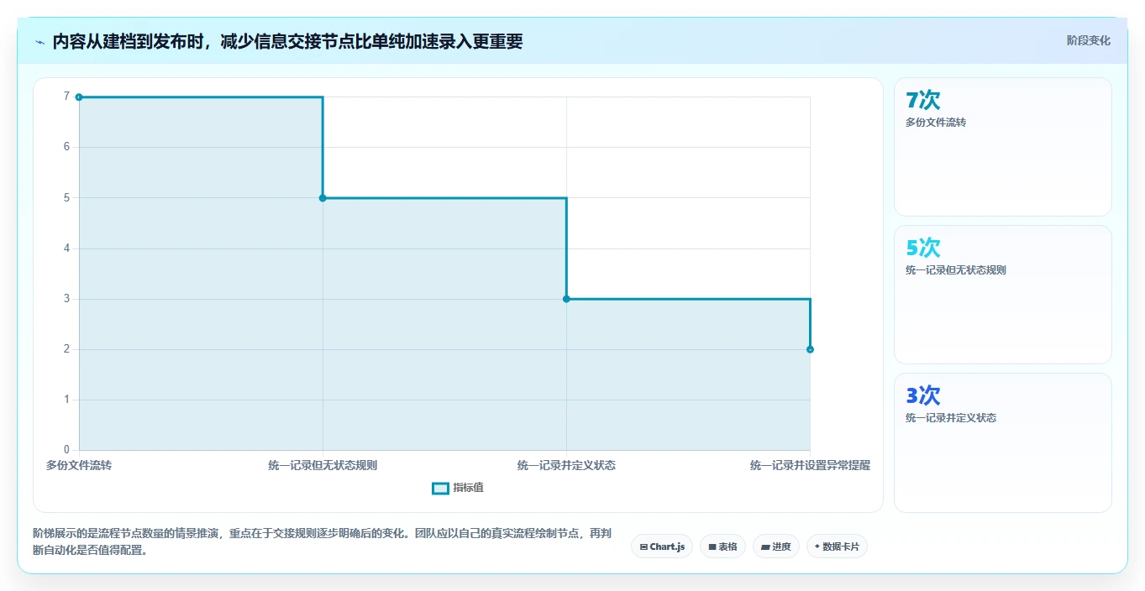Toggle the 指标值 legend color swatch
The width and height of the screenshot is (1145, 591).
(x=440, y=488)
